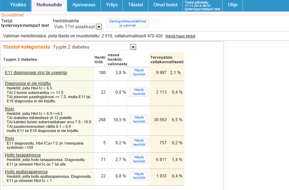The height and width of the screenshot is (190, 289).
Task: Click the Näytä haun ehdot link
Action: coord(180,36)
